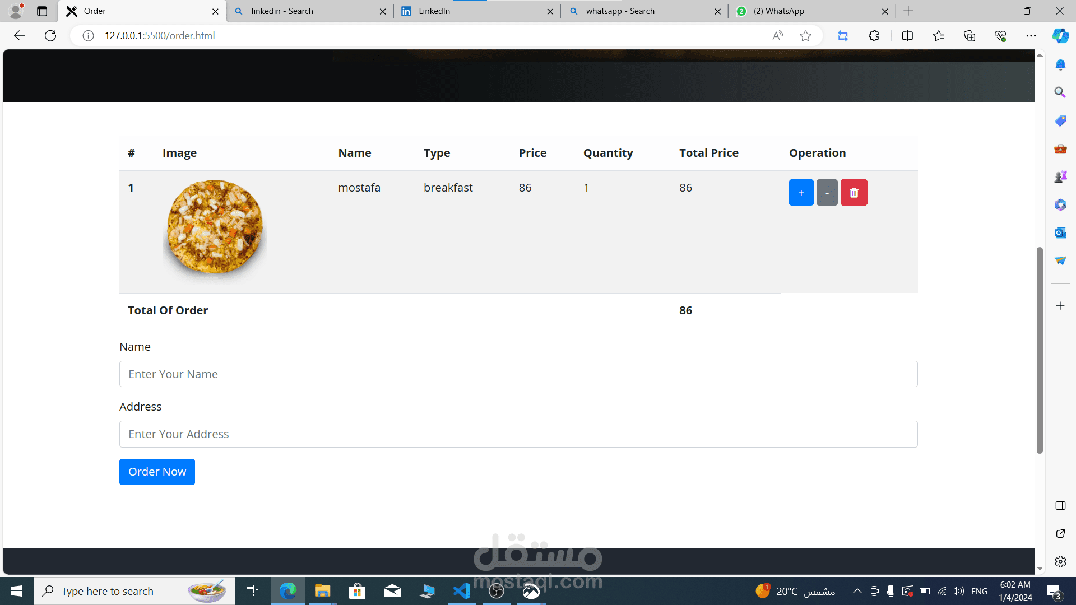
Task: Open Copilot sidebar icon
Action: tap(1060, 36)
